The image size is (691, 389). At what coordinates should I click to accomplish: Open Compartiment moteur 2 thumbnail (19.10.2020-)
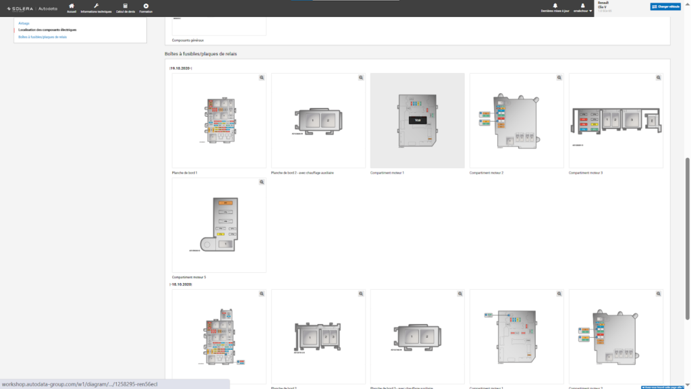pos(516,120)
